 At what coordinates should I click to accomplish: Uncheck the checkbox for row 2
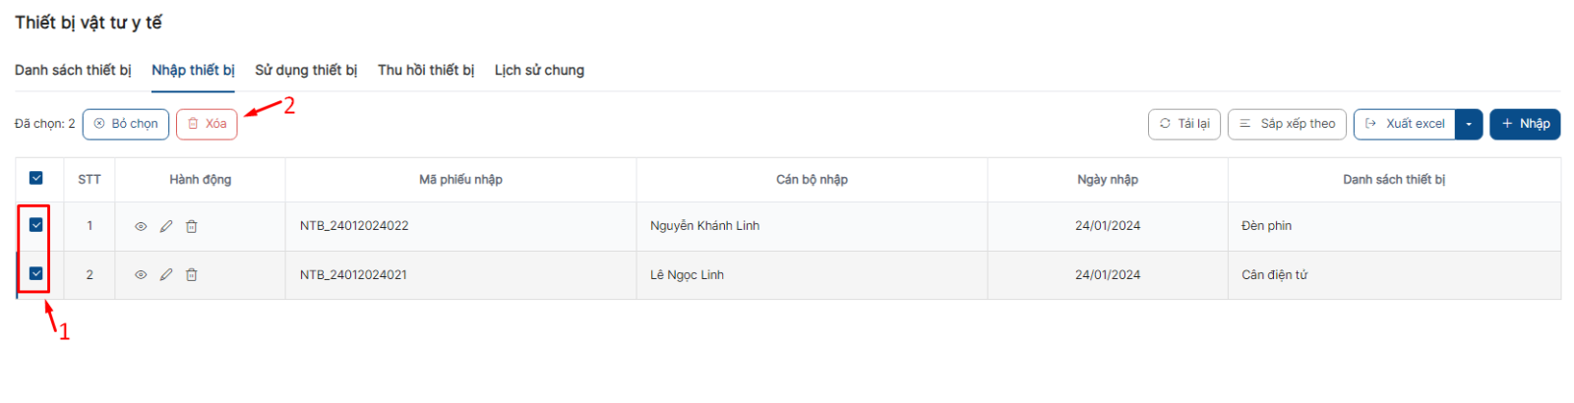tap(36, 273)
